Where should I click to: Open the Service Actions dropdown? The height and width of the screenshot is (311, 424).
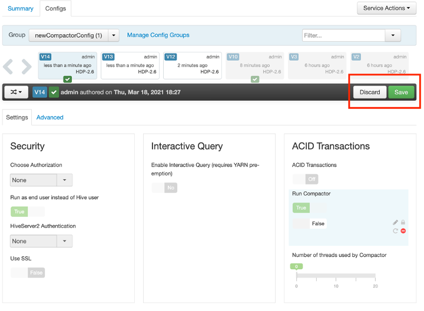(x=386, y=8)
